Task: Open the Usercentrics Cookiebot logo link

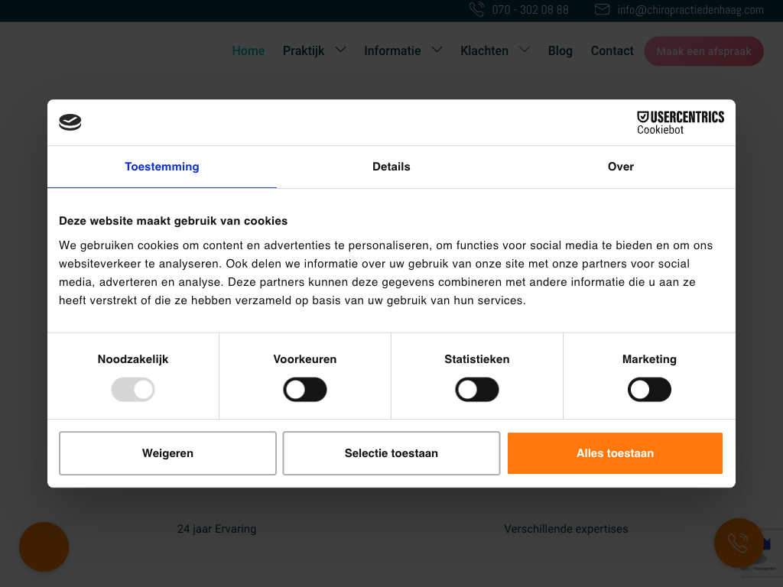Action: 680,123
